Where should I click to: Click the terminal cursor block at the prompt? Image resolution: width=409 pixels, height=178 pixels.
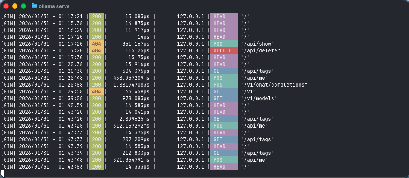coord(2,173)
